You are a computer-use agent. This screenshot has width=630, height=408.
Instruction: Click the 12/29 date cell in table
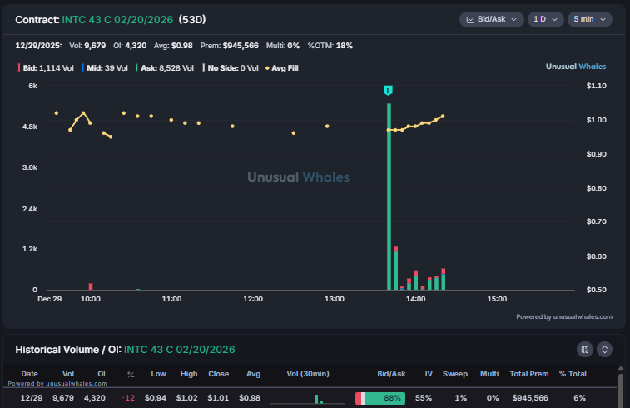point(32,398)
